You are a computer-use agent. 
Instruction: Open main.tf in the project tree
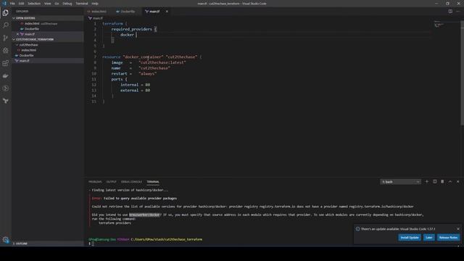tap(48, 61)
